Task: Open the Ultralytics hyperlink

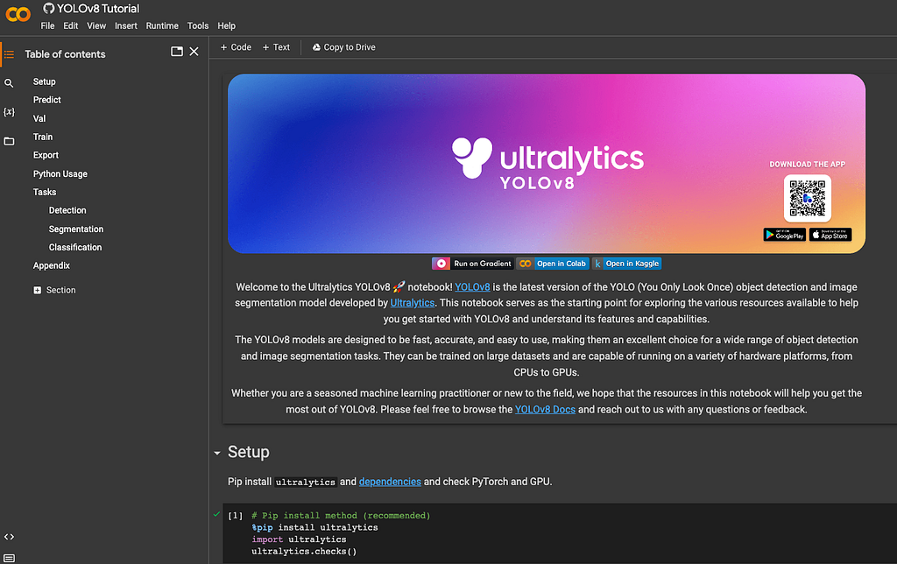Action: coord(413,303)
